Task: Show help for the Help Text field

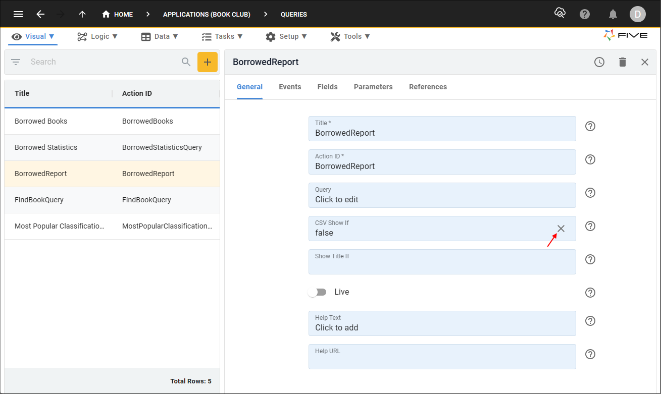Action: (x=590, y=321)
